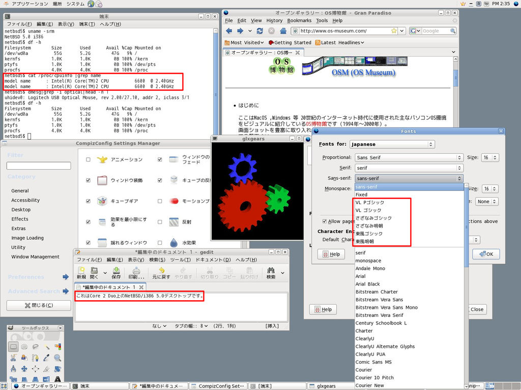Undo in gedit (元に戻す)
Image resolution: width=521 pixels, height=390 pixels.
161,273
